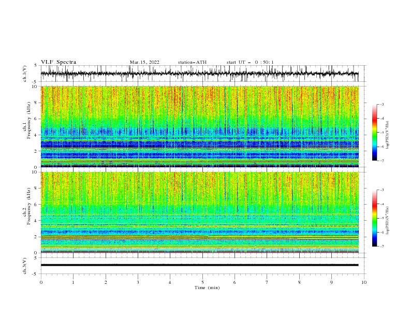Image resolution: width=410 pixels, height=317 pixels.
Task: Click the 8 minute tick label
Action: pyautogui.click(x=299, y=282)
